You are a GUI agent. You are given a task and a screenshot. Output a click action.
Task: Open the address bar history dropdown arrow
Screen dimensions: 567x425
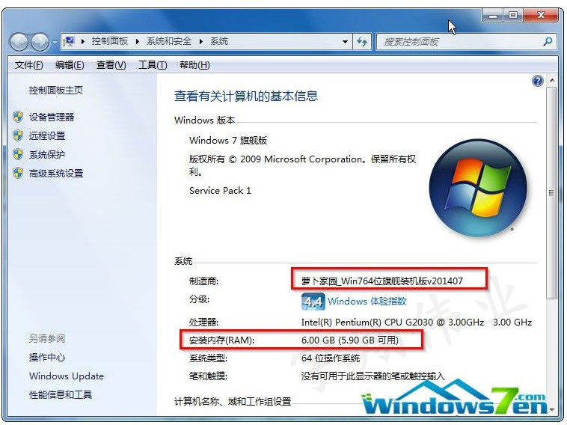(x=345, y=42)
